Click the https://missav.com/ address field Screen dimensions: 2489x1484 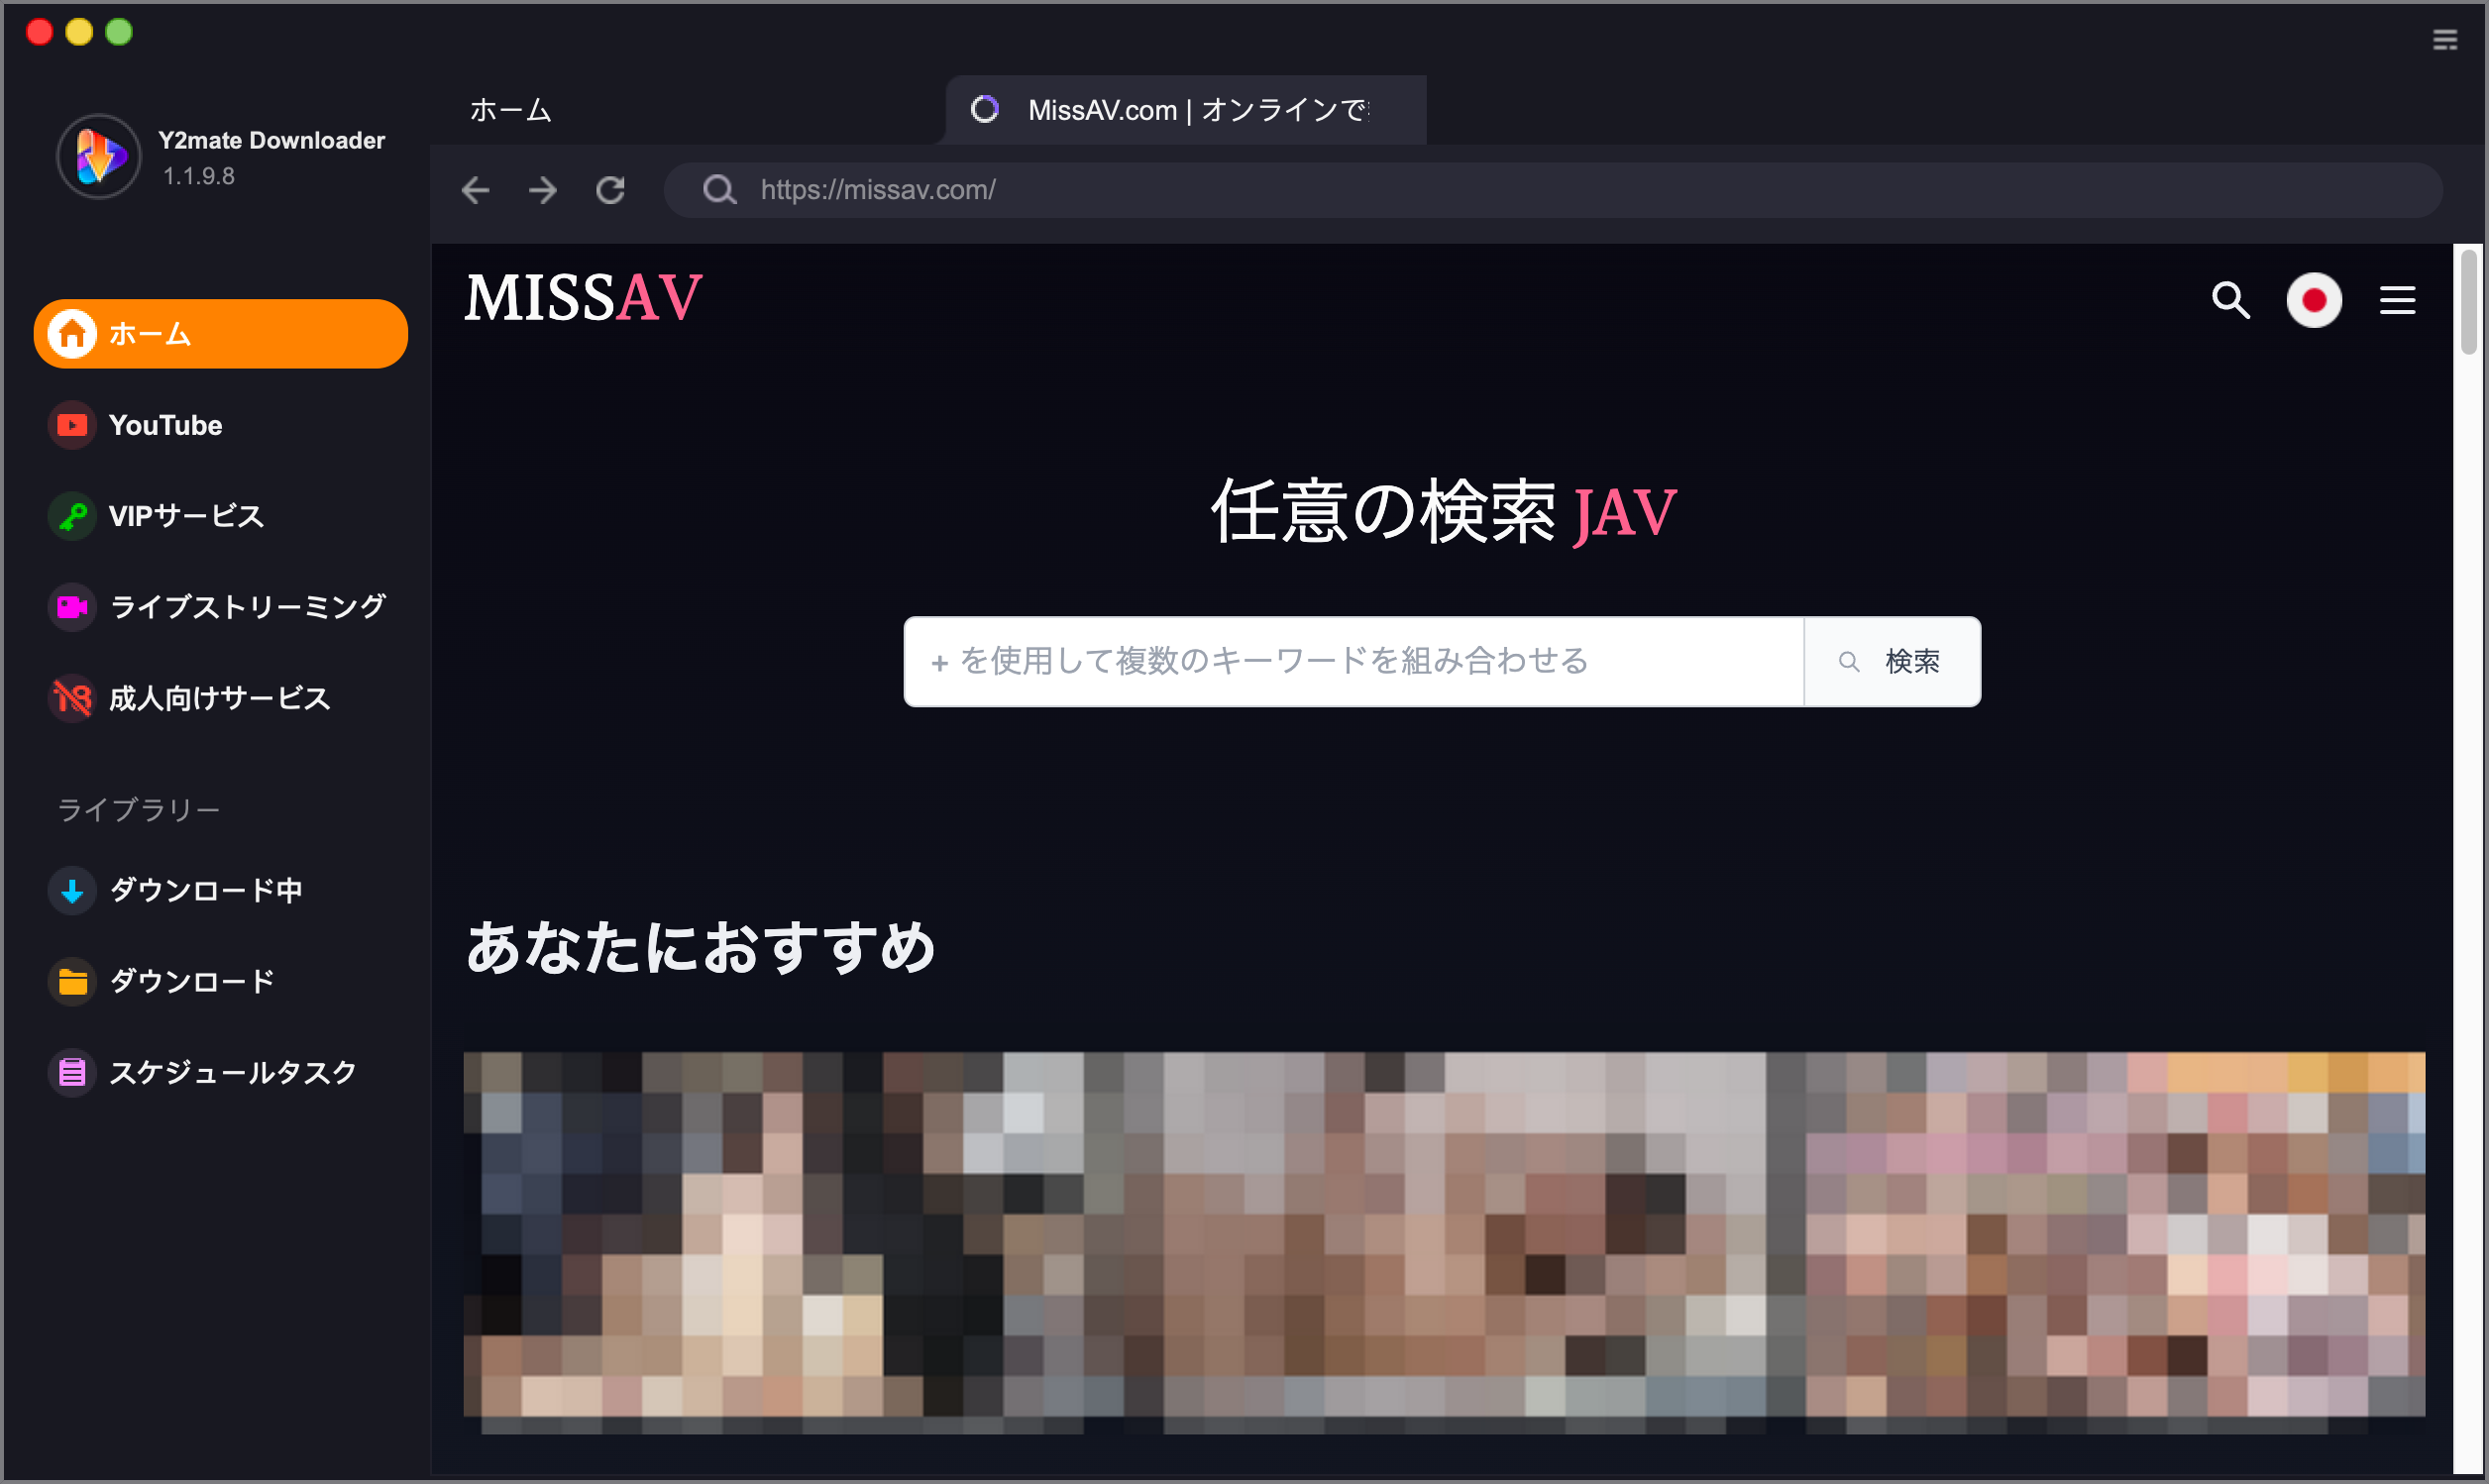[1553, 190]
